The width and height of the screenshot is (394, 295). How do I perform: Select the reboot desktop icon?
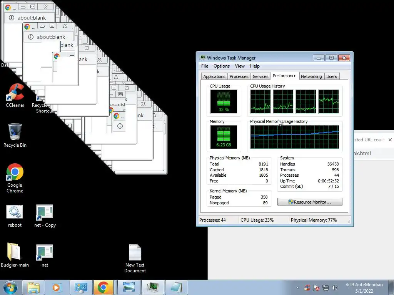pyautogui.click(x=15, y=216)
